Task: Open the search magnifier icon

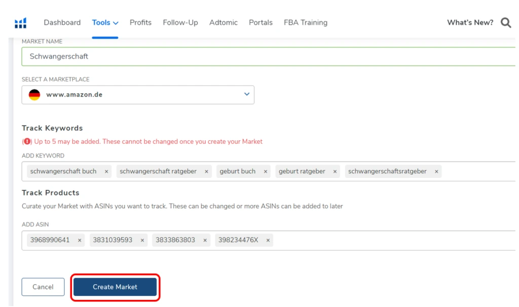Action: click(x=505, y=23)
